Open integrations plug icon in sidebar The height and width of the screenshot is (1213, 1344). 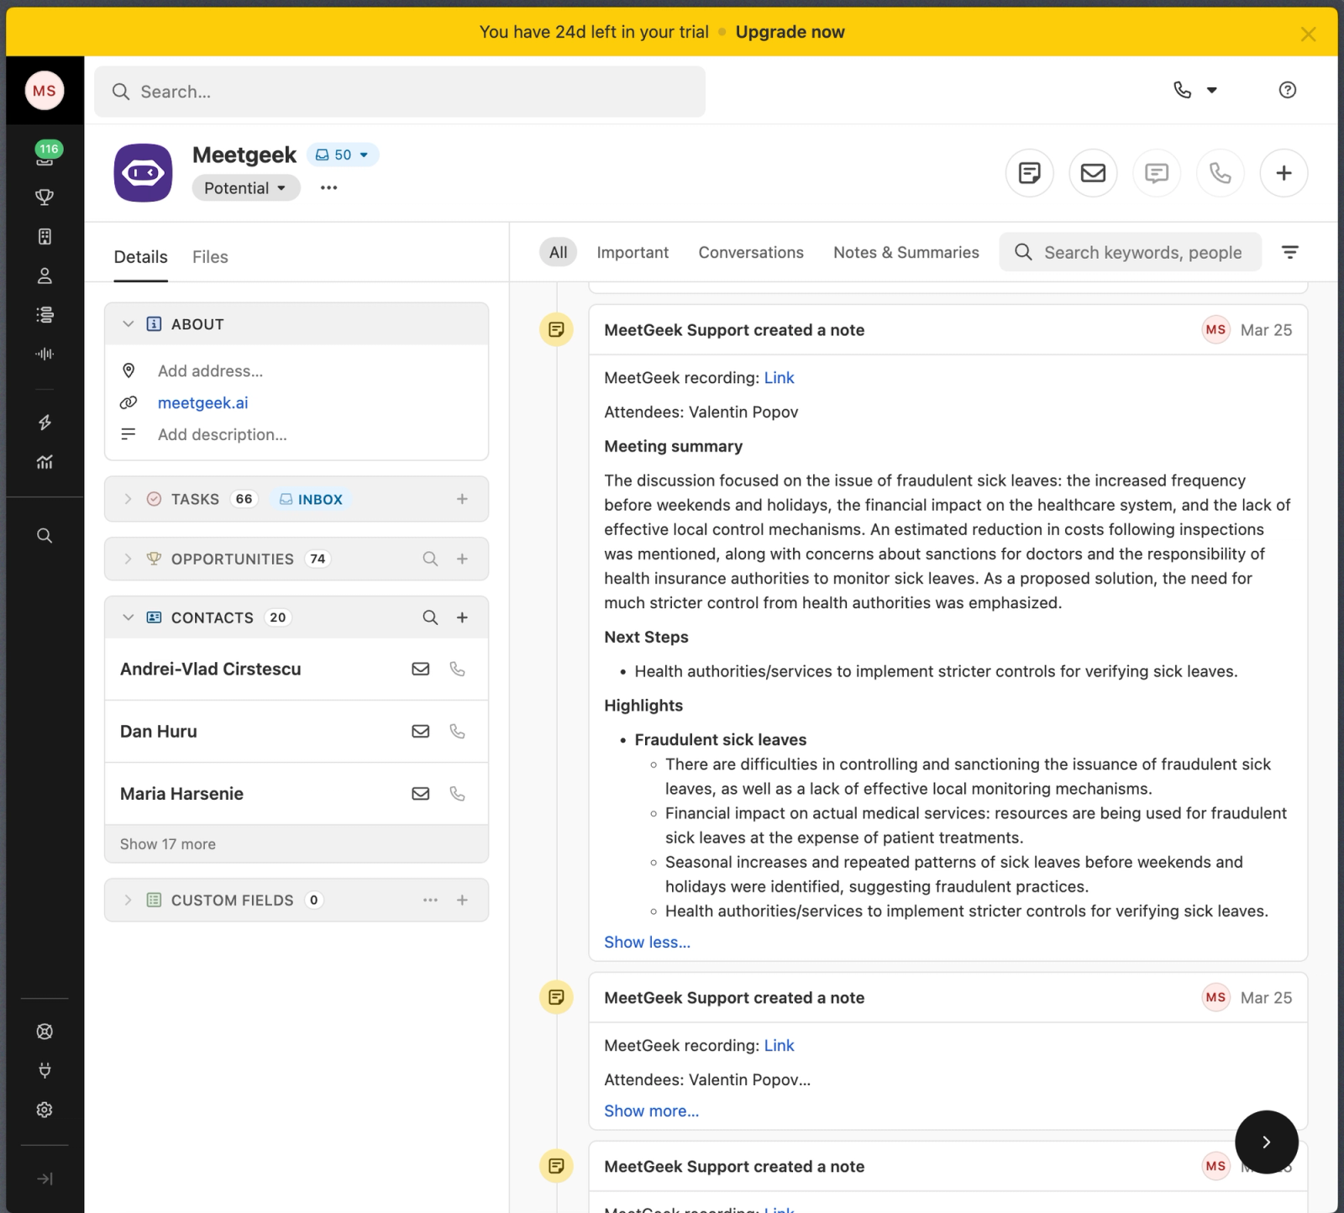(45, 1070)
